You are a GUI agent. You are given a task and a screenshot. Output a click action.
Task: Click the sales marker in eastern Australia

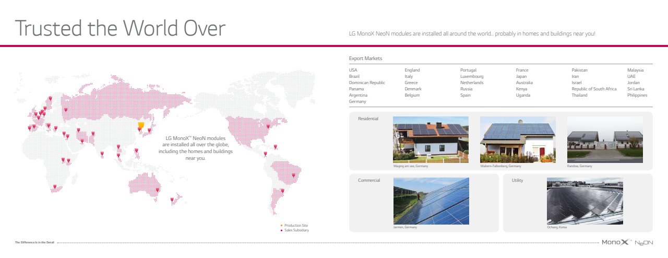coord(158,190)
